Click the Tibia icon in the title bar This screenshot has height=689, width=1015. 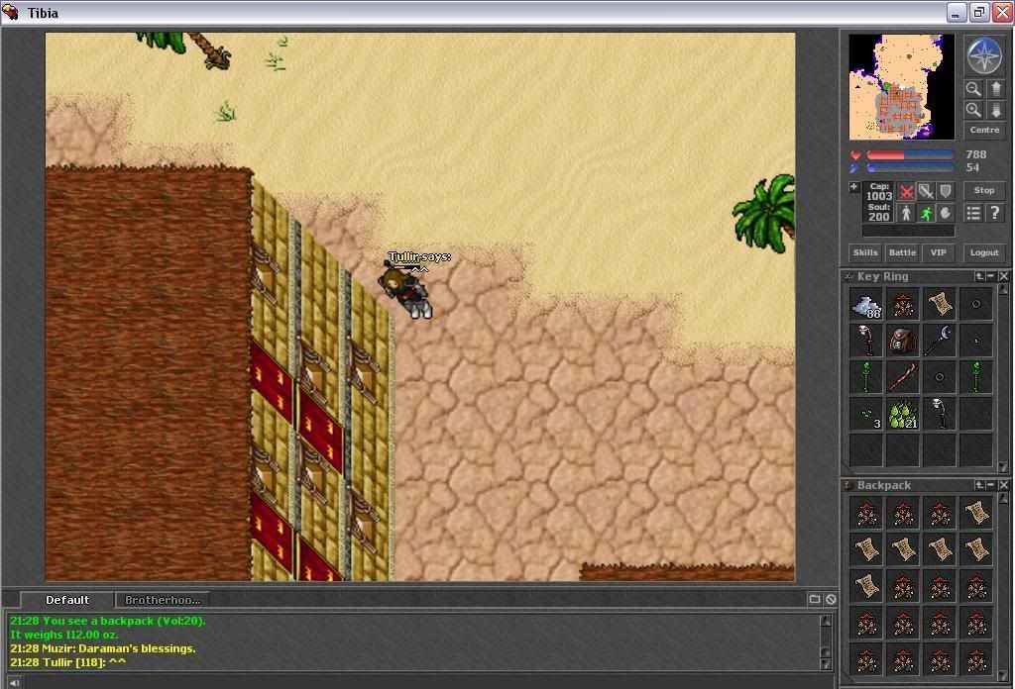click(11, 12)
